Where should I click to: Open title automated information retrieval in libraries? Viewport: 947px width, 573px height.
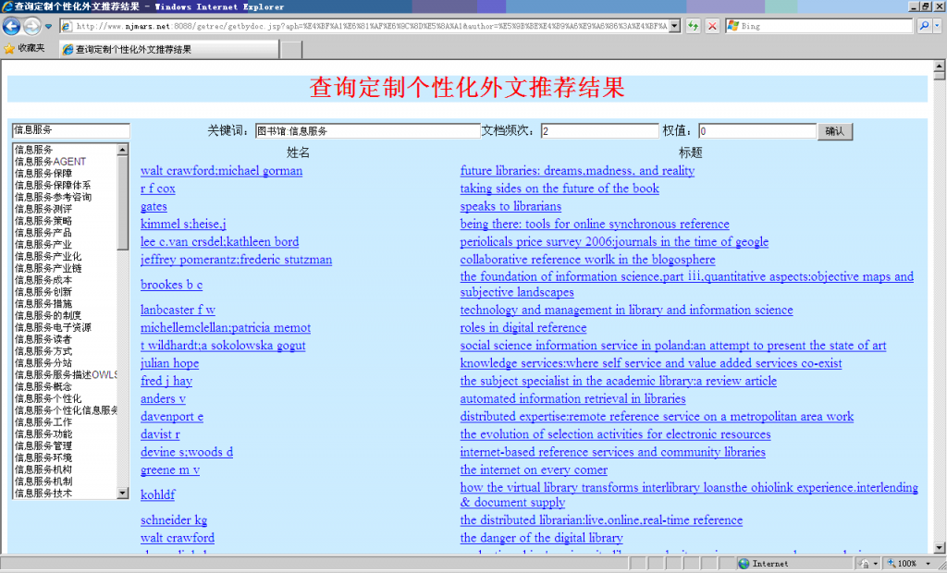572,399
